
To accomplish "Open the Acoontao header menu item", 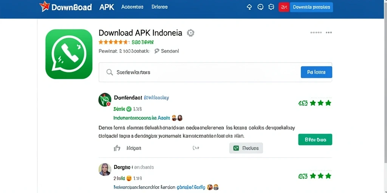I will [x=132, y=7].
